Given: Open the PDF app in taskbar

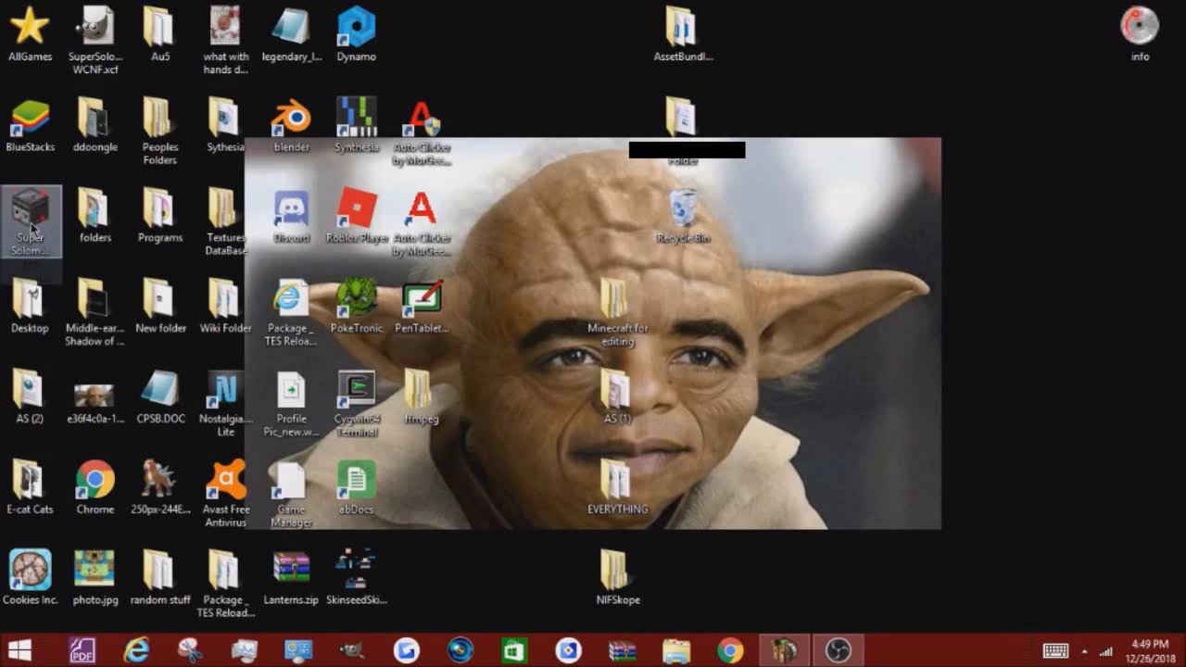Looking at the screenshot, I should (x=82, y=650).
